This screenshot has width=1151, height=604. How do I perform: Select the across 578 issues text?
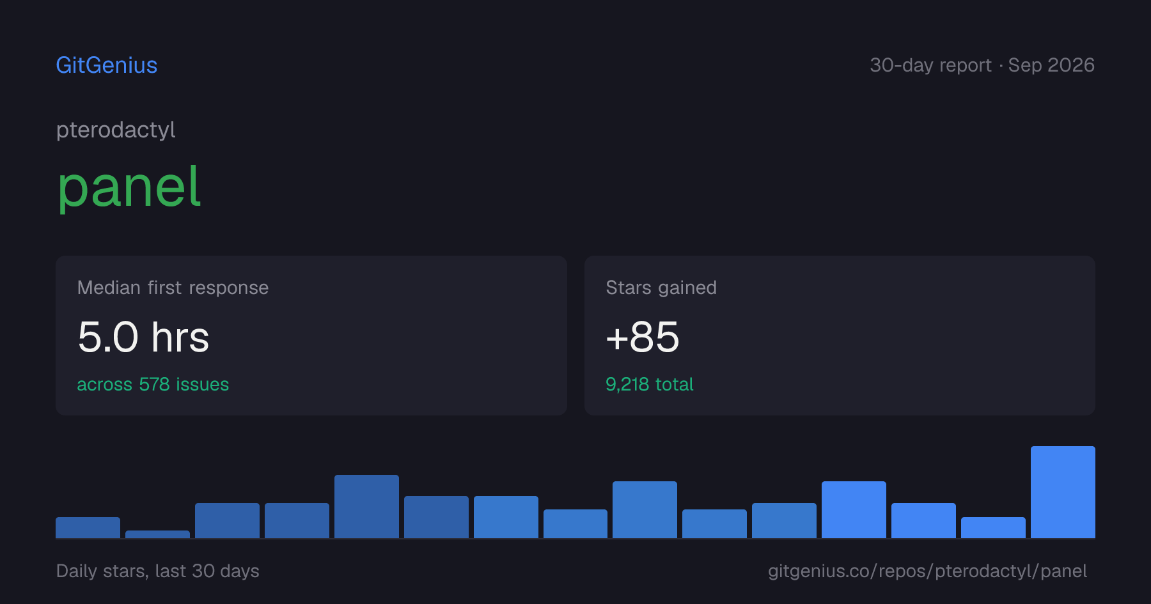(x=153, y=384)
